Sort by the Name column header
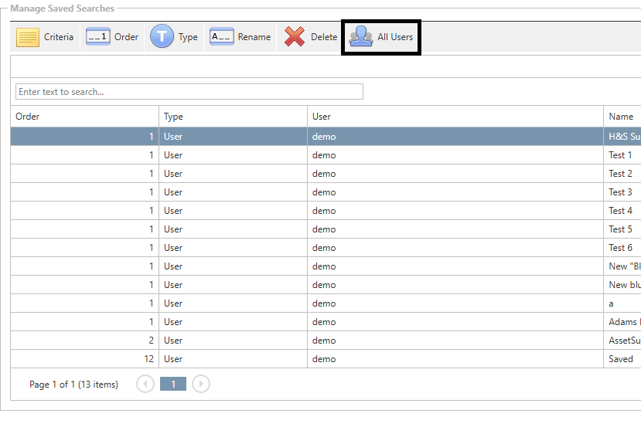The width and height of the screenshot is (641, 444). coord(621,117)
